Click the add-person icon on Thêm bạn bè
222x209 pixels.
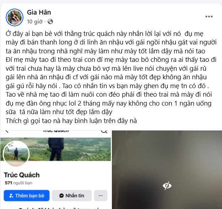[x=11, y=196]
